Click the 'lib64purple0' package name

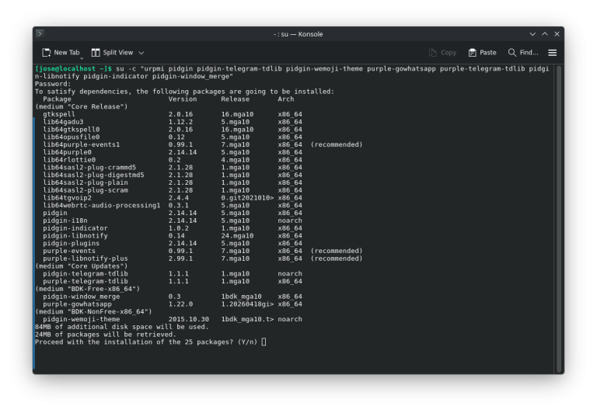[67, 152]
